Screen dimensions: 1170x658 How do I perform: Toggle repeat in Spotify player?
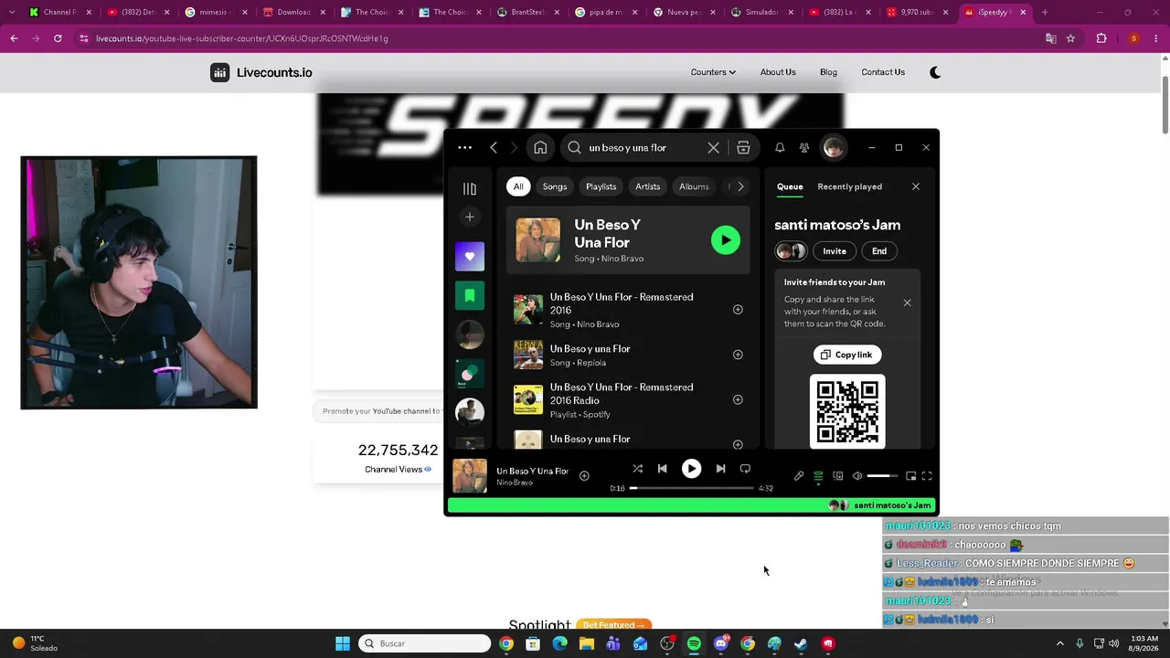pyautogui.click(x=745, y=469)
